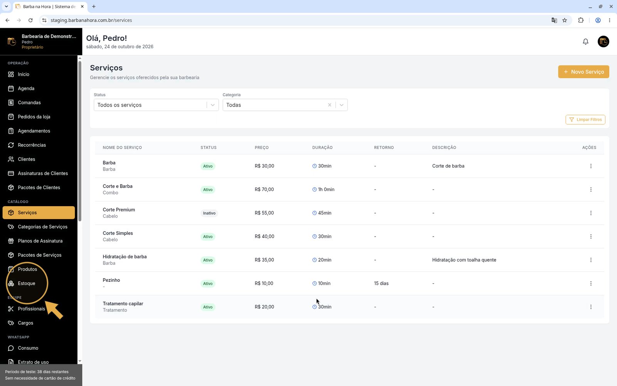
Task: Expand the Categoria dropdown chevron
Action: pos(342,105)
